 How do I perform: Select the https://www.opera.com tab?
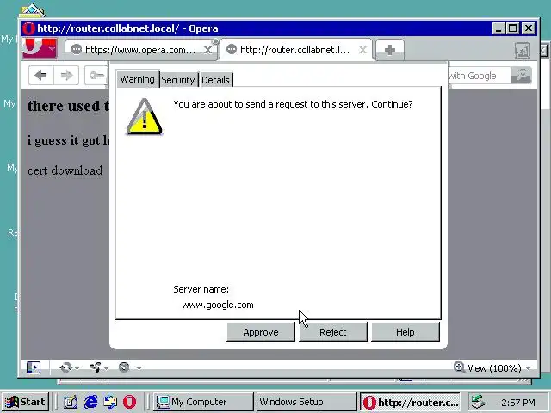point(140,50)
